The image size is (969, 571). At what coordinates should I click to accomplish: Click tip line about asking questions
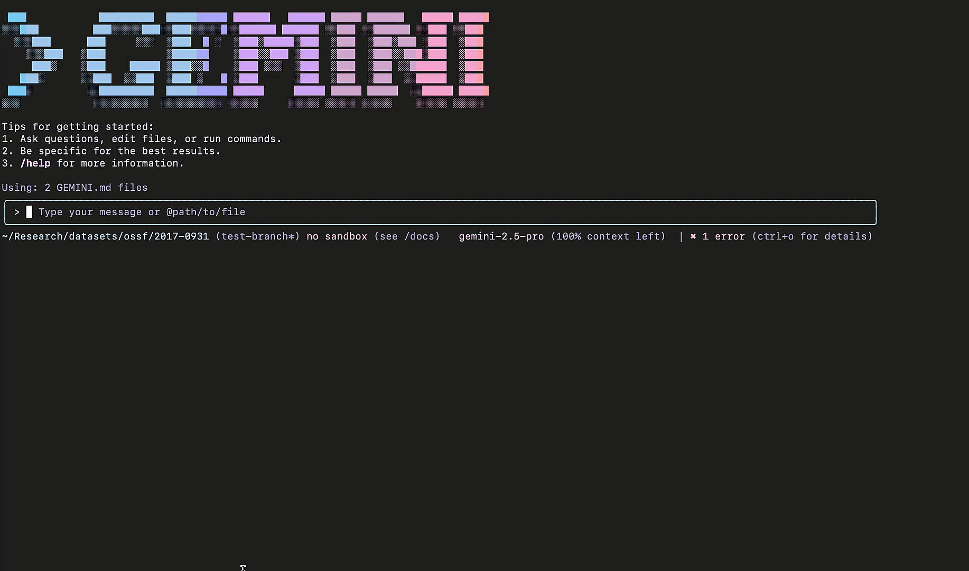point(141,139)
